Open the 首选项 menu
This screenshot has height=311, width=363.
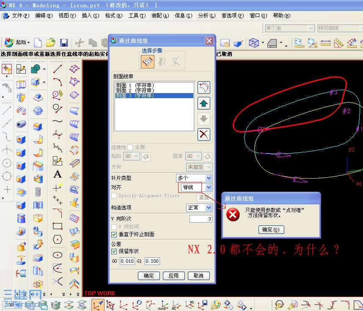(x=232, y=16)
